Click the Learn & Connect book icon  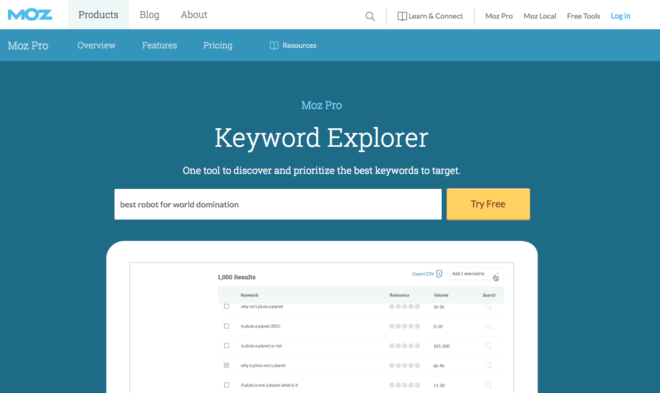(x=402, y=16)
